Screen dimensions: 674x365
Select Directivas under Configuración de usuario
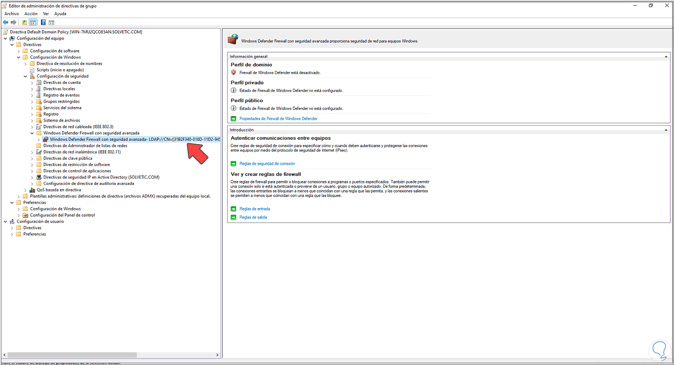click(x=32, y=228)
